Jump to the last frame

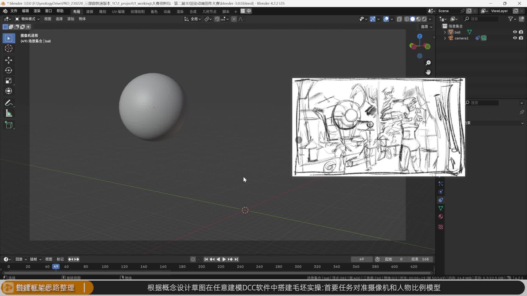point(236,259)
